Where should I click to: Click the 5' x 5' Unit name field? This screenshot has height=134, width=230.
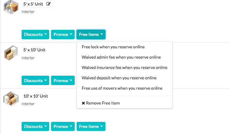37,4
